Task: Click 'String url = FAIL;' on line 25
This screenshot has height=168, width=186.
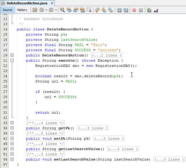Action: click(56, 81)
